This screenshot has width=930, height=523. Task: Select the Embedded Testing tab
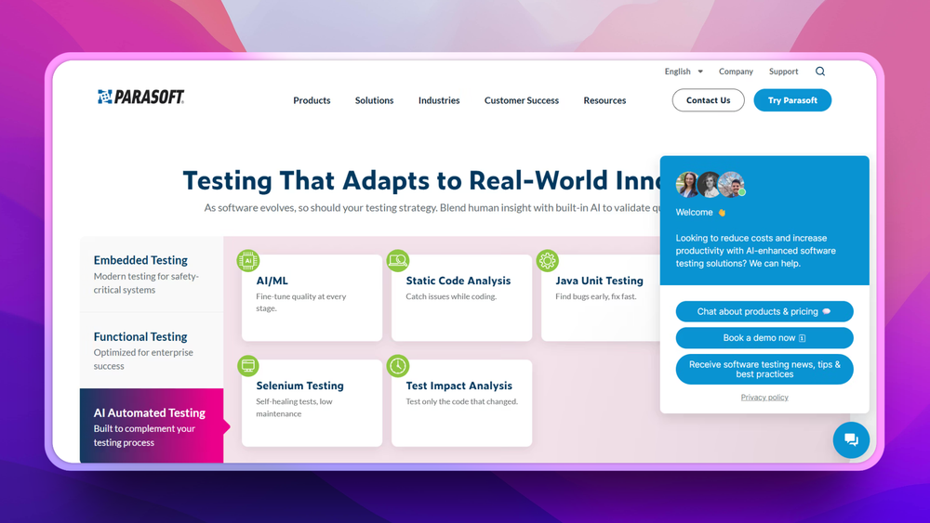152,274
